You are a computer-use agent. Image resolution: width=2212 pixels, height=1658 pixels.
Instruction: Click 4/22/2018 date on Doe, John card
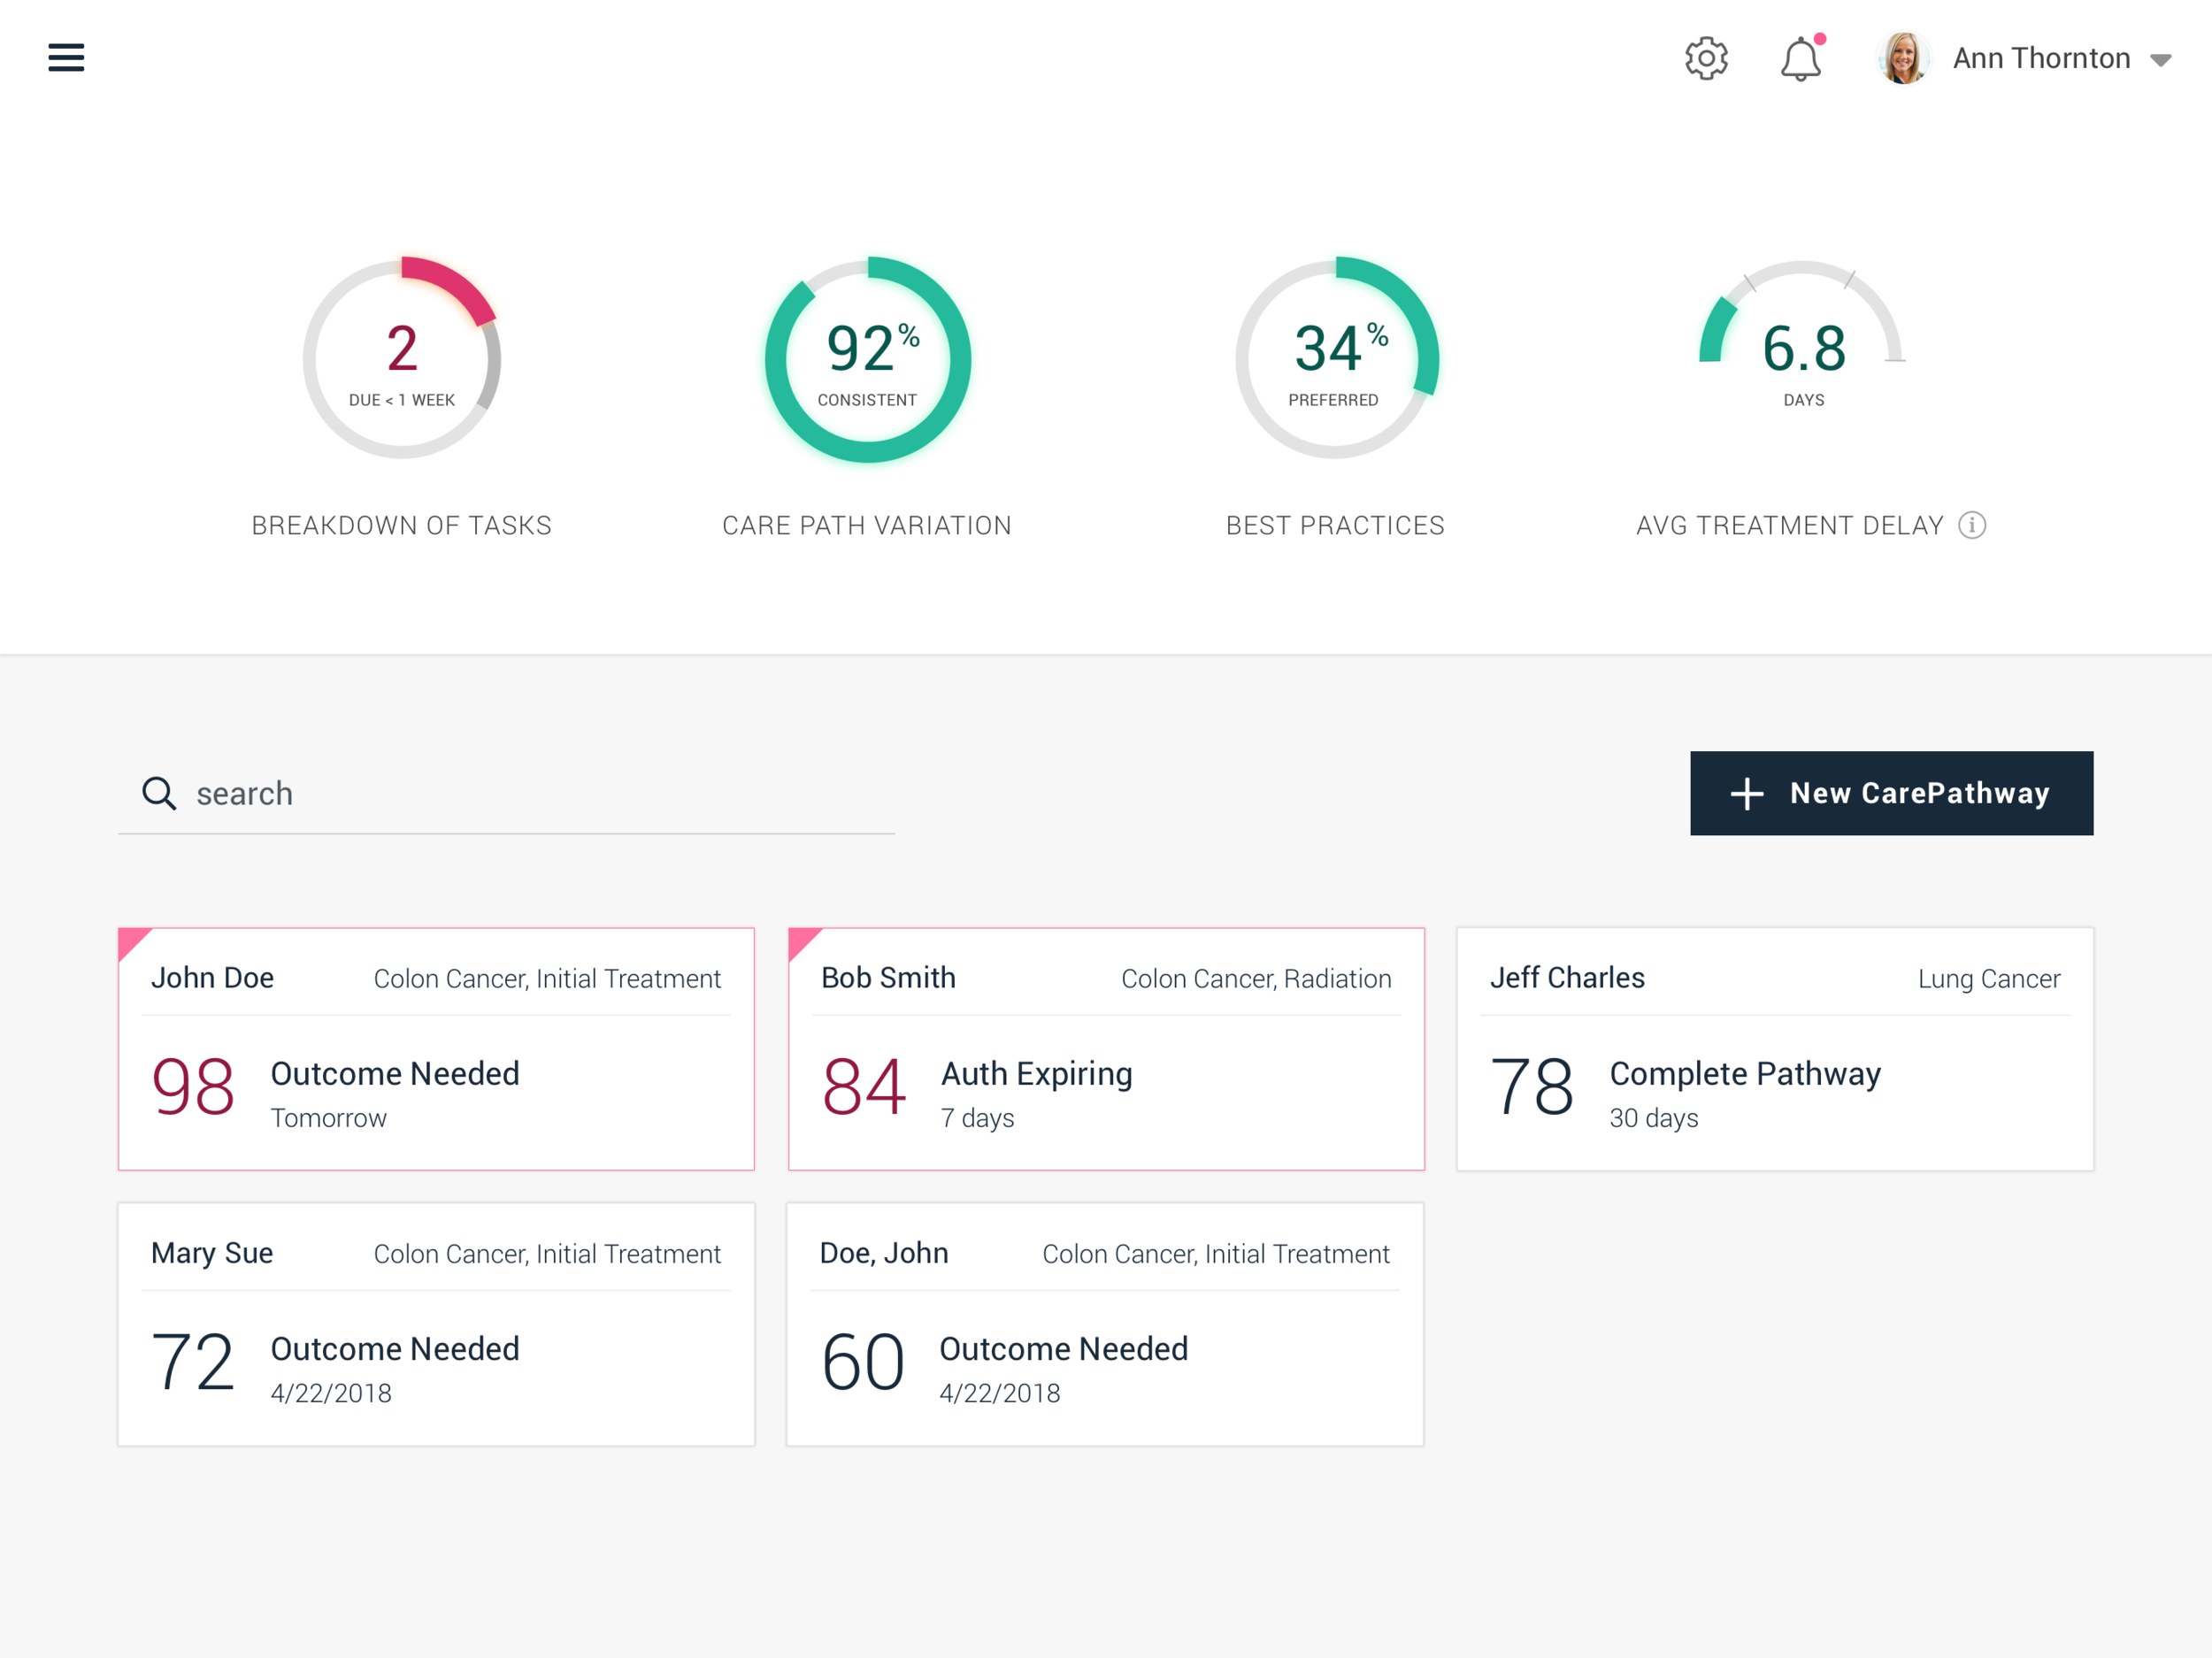point(1000,1393)
